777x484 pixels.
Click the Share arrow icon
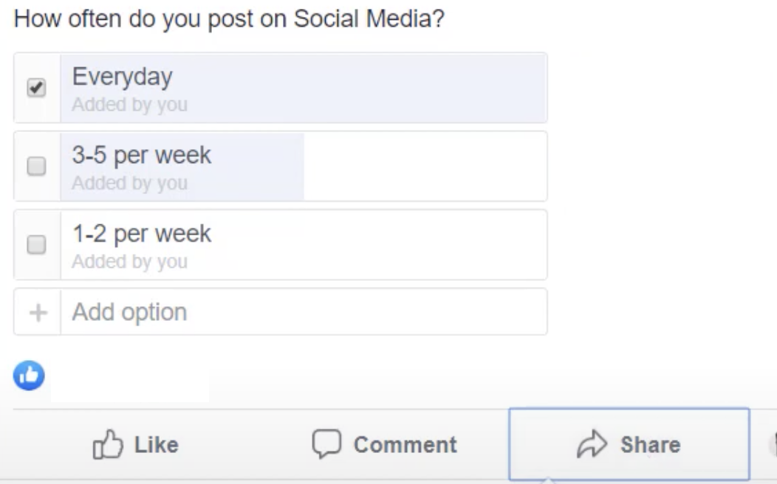pos(590,444)
